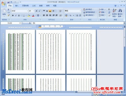Center text horizontally
The height and width of the screenshot is (96, 126).
[47, 15]
